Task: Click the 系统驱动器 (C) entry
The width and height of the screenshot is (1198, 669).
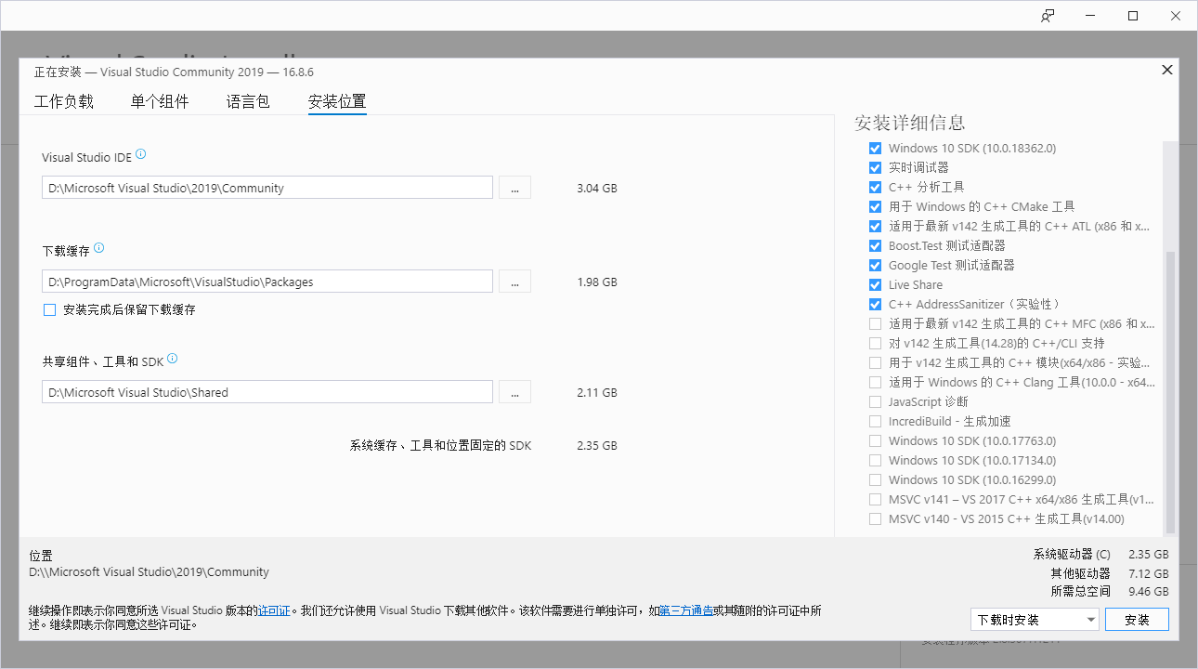Action: [x=1100, y=555]
